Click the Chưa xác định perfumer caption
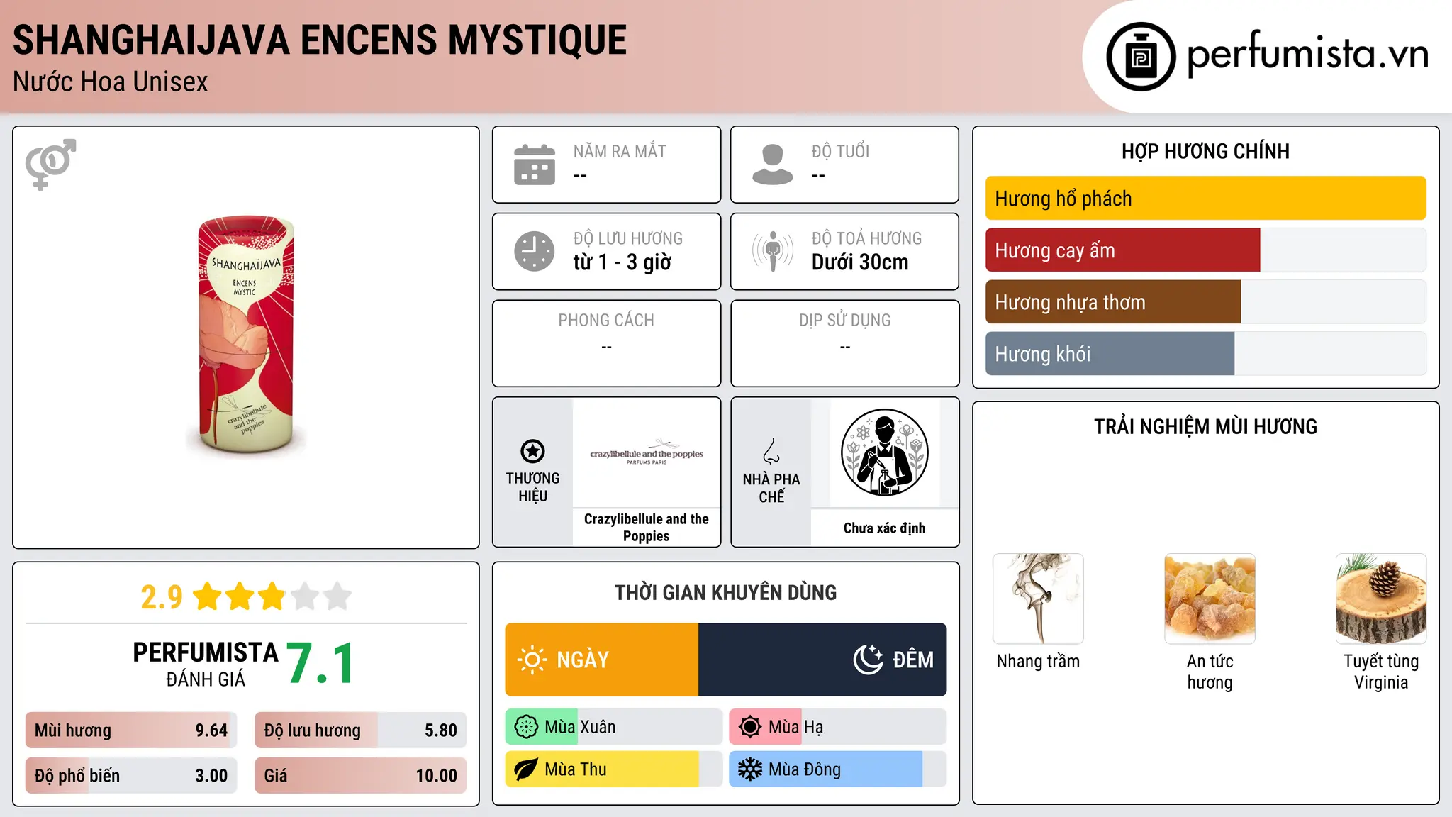The image size is (1452, 817). tap(884, 528)
